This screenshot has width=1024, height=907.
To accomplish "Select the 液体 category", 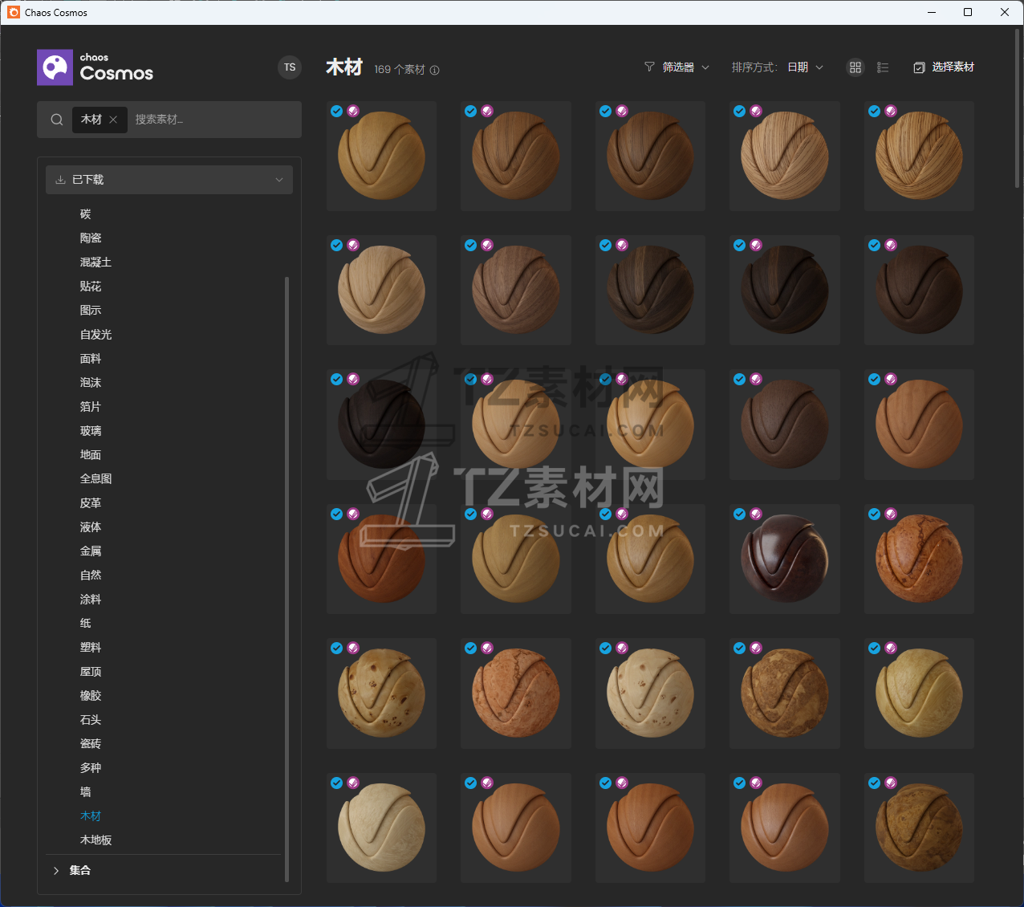I will 91,527.
